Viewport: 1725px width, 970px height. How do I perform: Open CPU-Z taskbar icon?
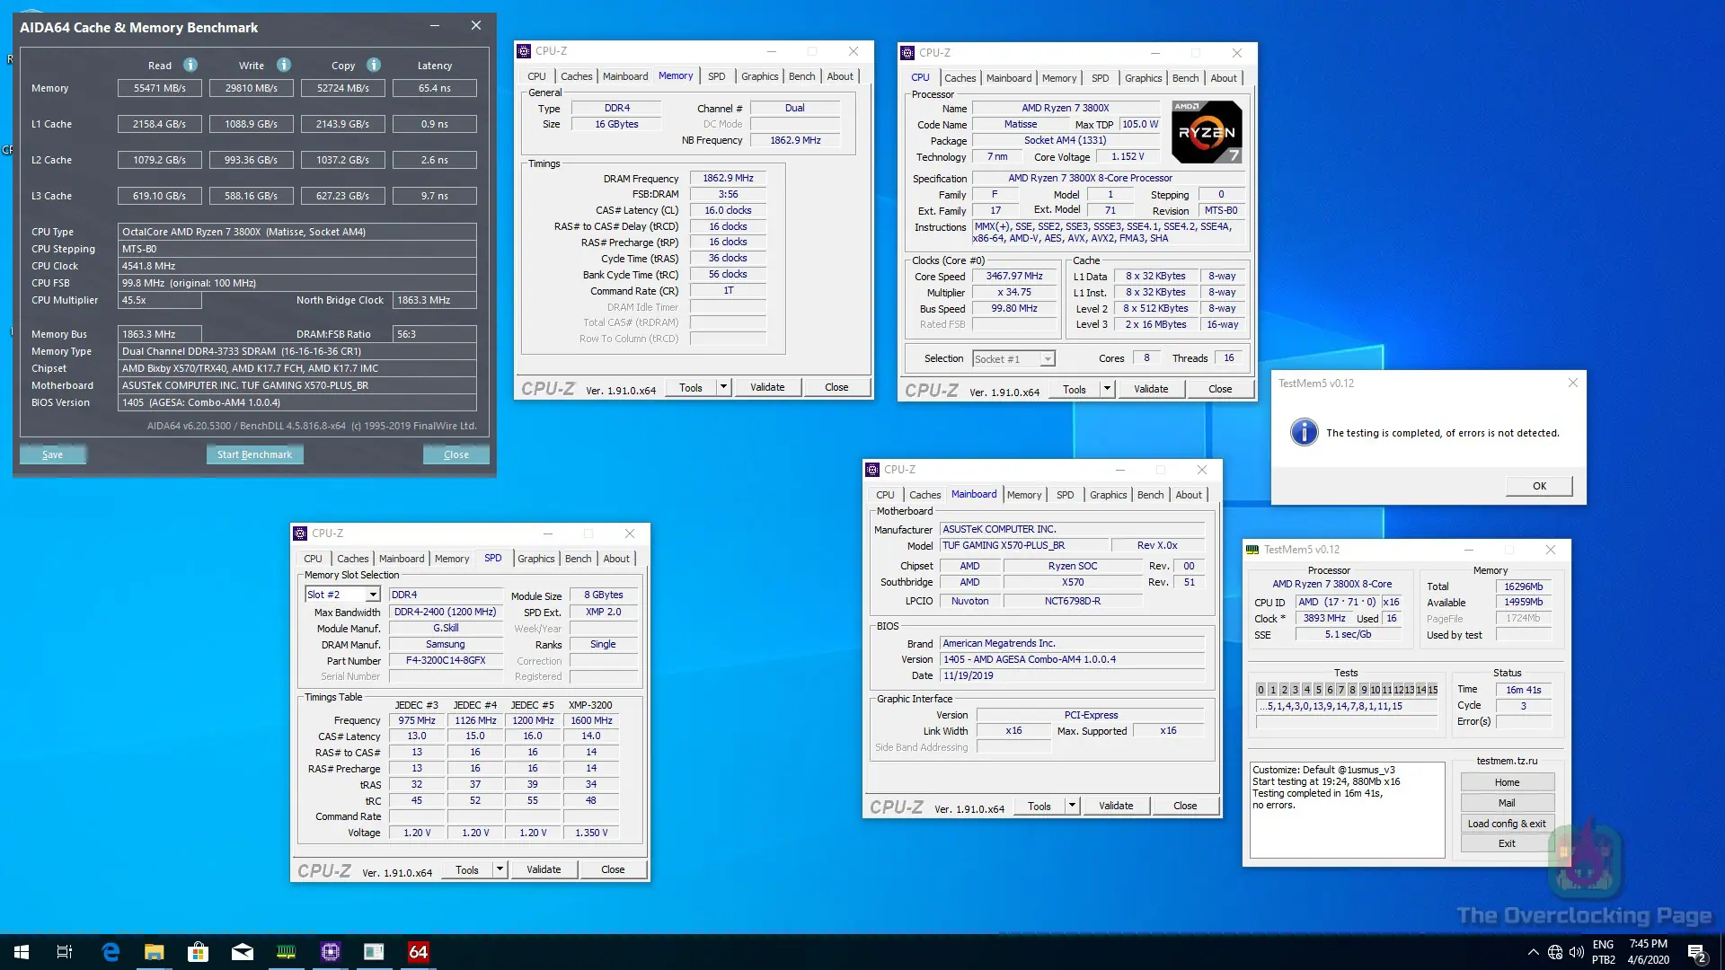coord(330,952)
